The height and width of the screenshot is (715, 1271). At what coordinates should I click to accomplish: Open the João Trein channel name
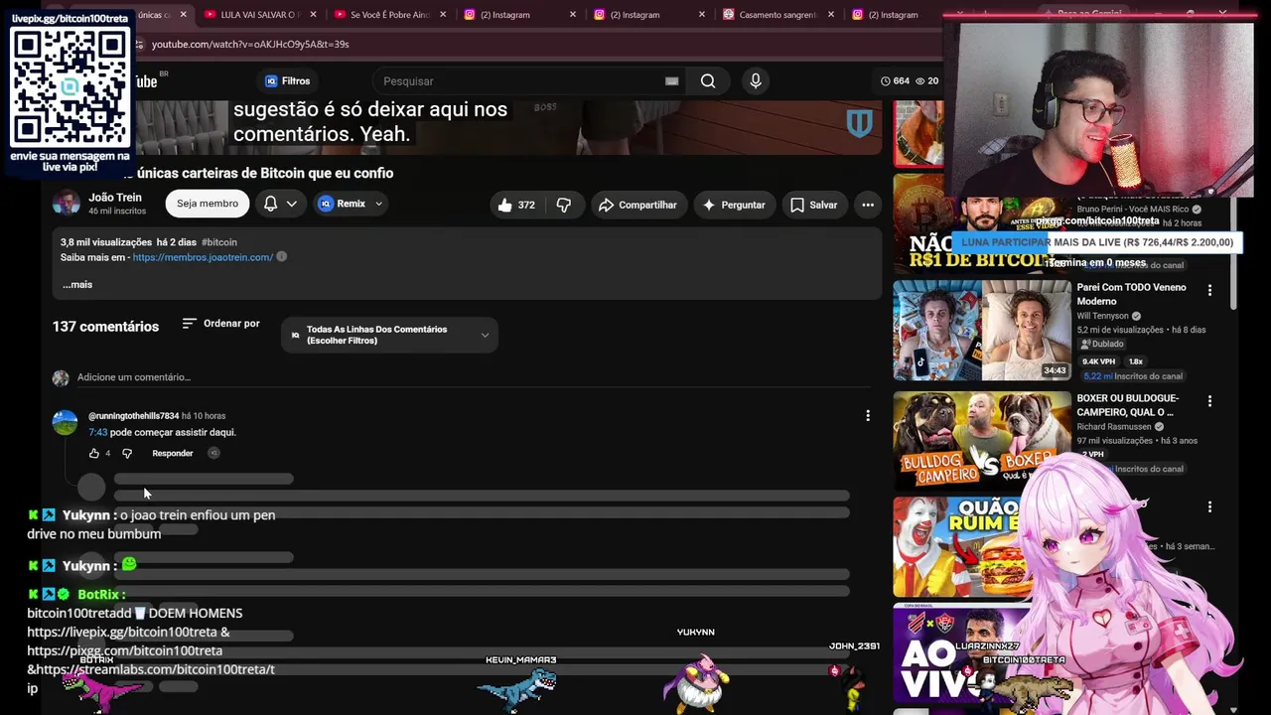pos(115,198)
